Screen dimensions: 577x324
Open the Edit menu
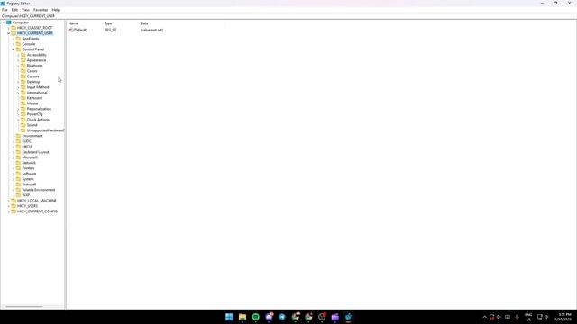pyautogui.click(x=14, y=10)
